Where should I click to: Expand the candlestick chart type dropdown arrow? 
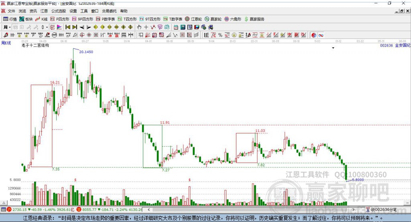(47, 27)
